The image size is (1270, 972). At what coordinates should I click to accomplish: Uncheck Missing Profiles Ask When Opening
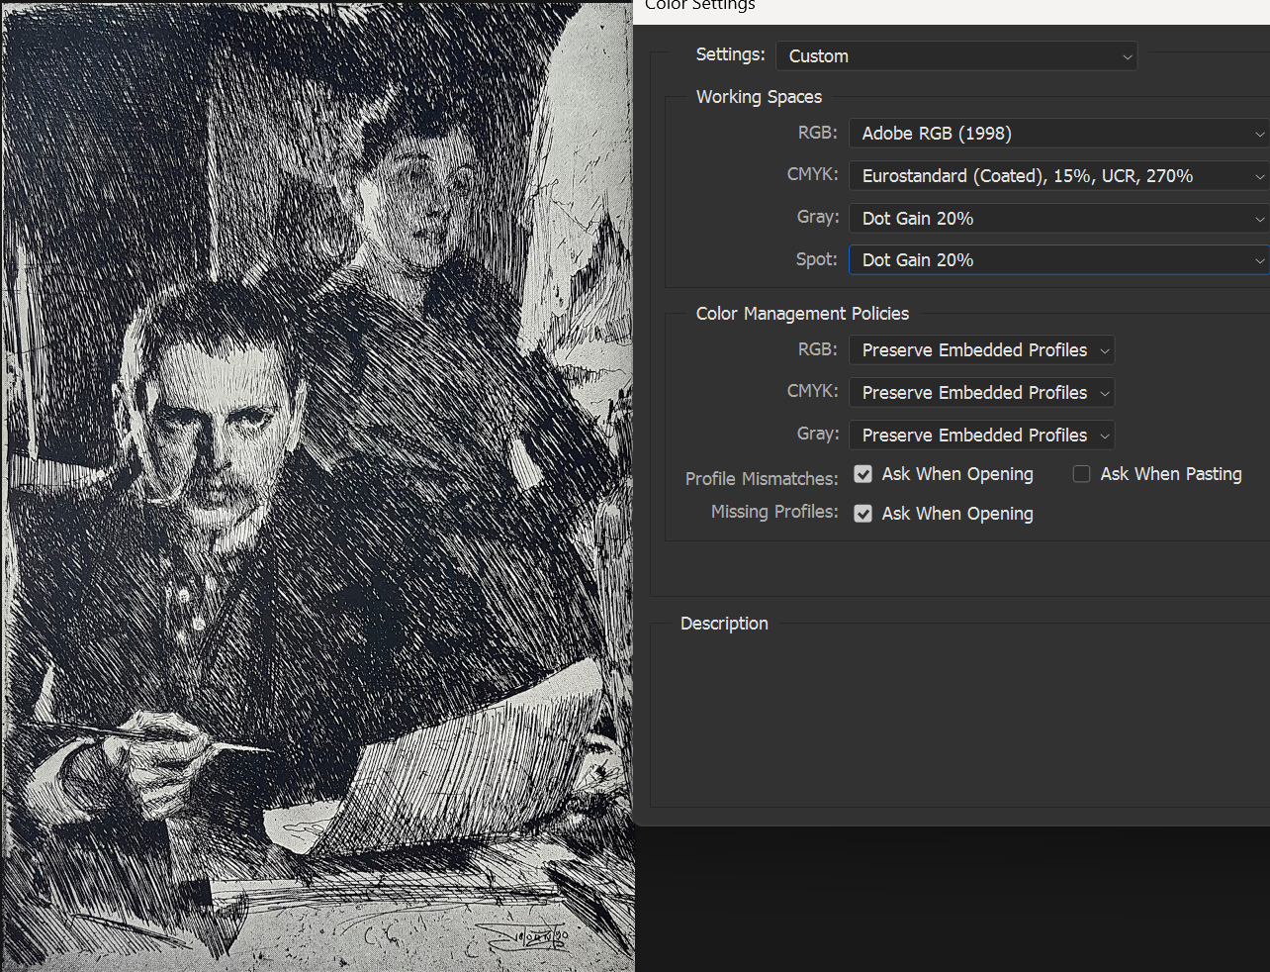(863, 514)
